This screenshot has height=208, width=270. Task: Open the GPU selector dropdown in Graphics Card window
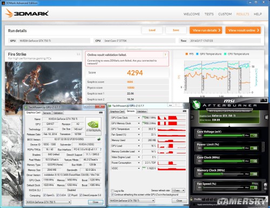[x=48, y=202]
